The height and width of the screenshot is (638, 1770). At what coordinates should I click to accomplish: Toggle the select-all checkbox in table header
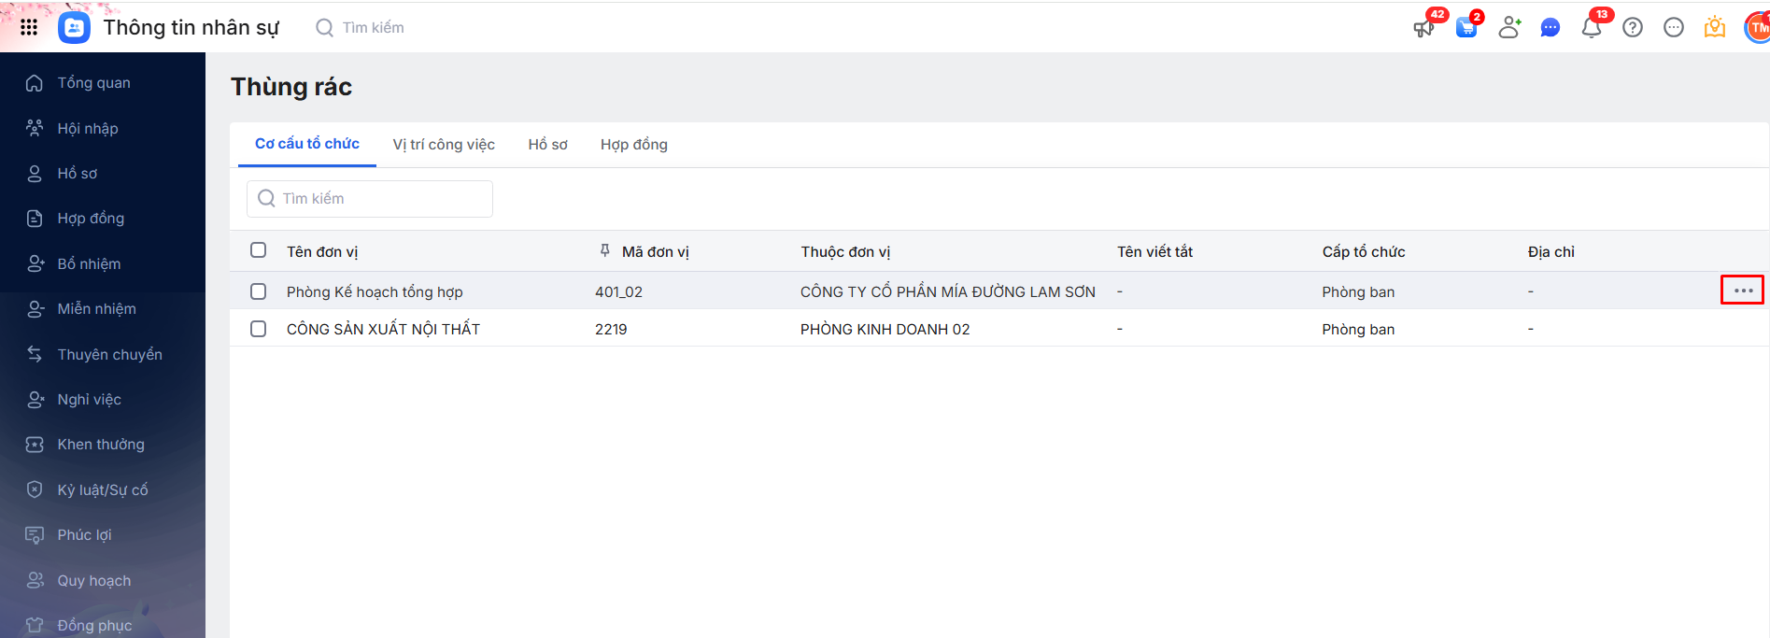pos(259,250)
